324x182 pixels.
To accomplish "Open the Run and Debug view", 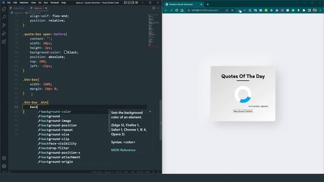I will click(4, 33).
